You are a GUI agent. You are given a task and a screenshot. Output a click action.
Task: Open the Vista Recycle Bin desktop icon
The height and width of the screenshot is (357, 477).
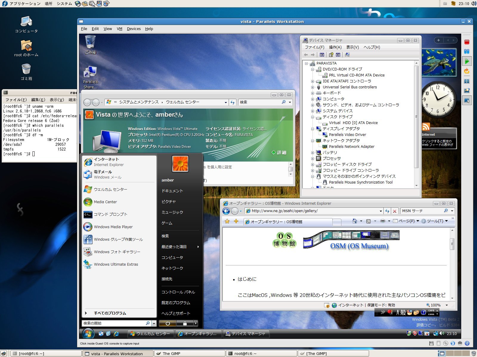pyautogui.click(x=90, y=44)
